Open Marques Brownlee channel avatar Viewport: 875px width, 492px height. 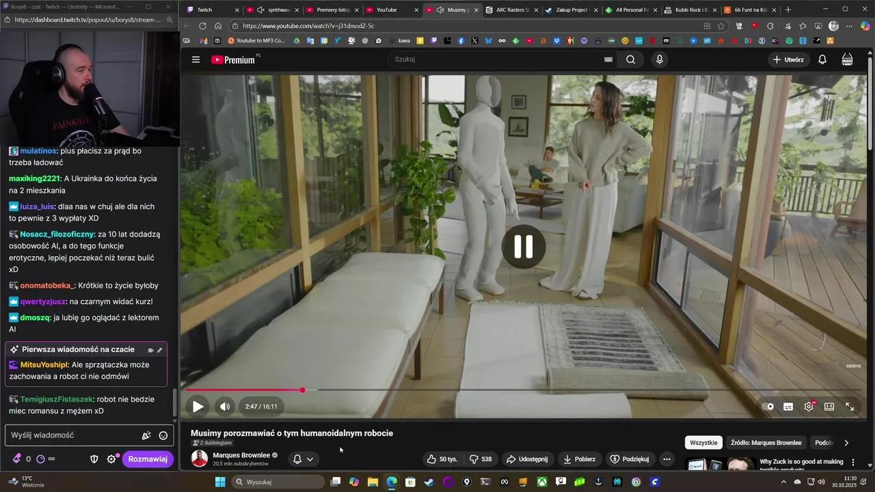[x=199, y=459]
